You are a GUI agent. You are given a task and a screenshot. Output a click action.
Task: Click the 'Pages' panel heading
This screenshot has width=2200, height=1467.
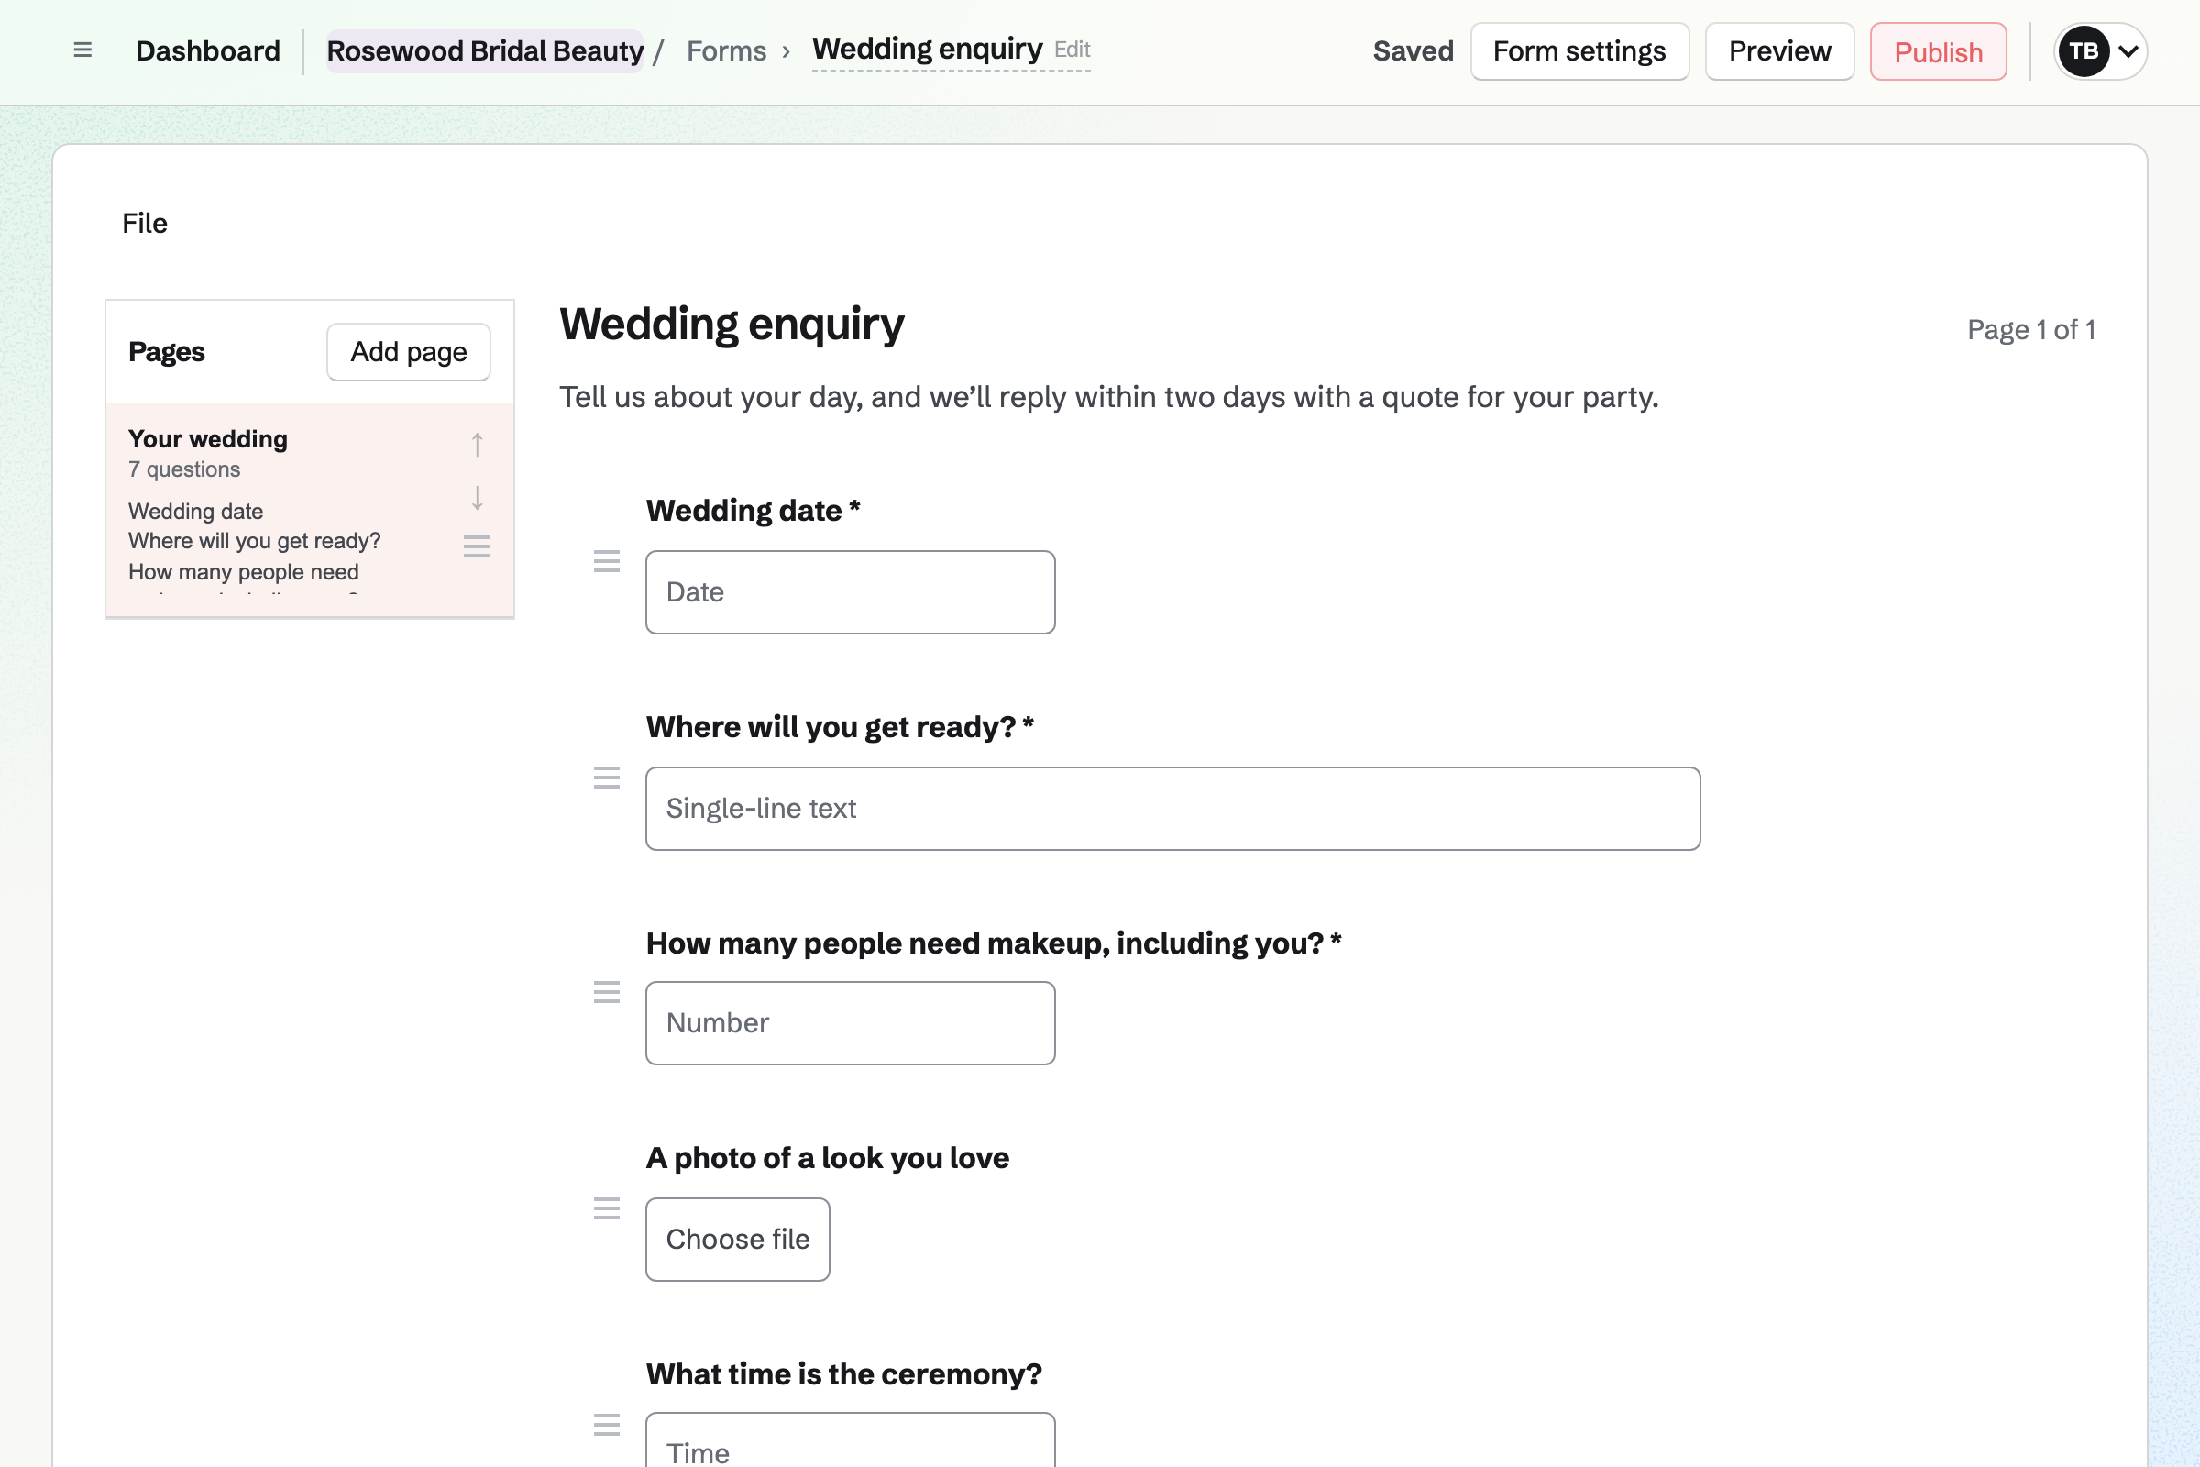167,352
